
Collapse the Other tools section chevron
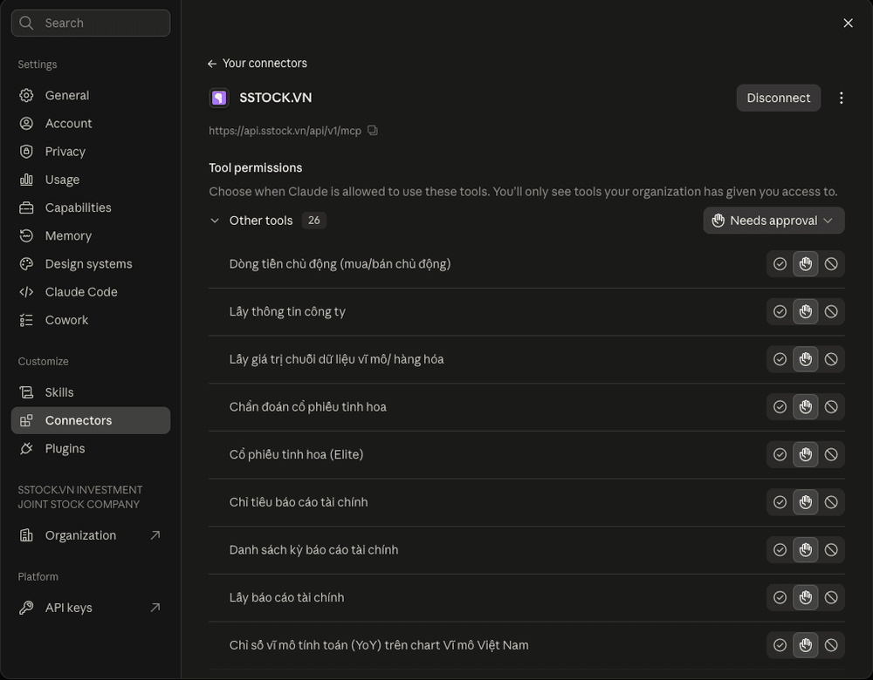pyautogui.click(x=215, y=221)
